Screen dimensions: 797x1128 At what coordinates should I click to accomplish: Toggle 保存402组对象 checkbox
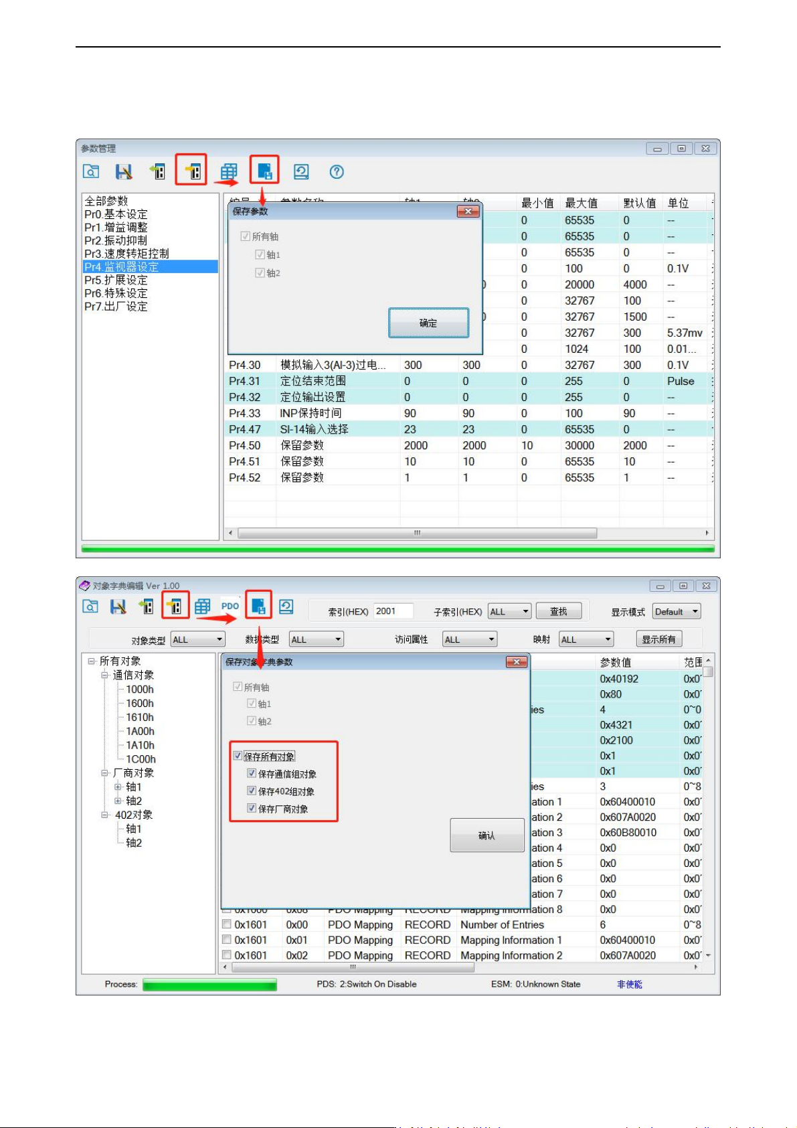252,791
